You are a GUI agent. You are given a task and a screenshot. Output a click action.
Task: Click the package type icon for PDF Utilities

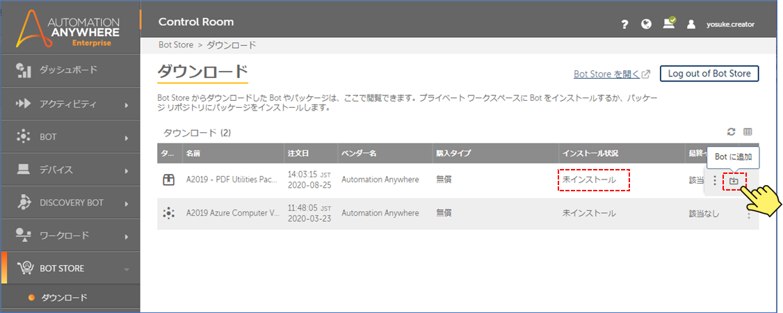click(169, 180)
